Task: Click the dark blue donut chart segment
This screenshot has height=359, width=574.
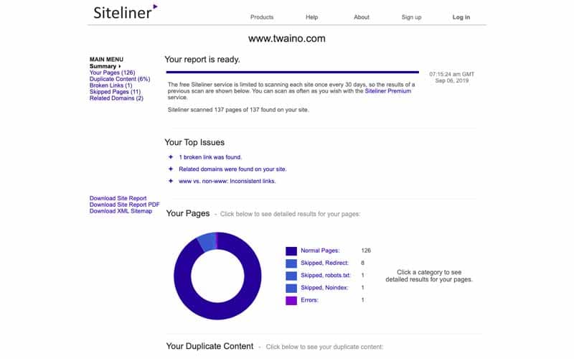Action: 218,311
